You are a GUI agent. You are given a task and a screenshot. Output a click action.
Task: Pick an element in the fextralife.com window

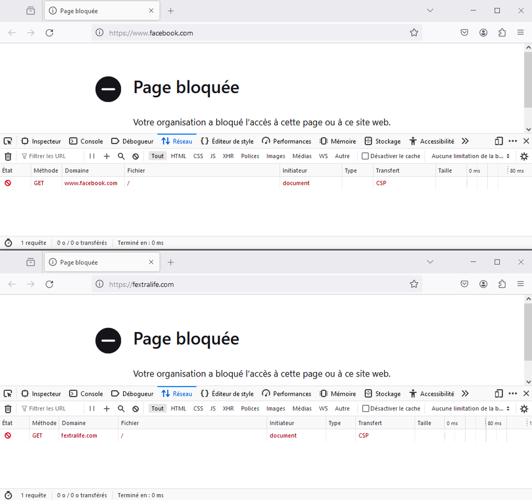tap(8, 394)
